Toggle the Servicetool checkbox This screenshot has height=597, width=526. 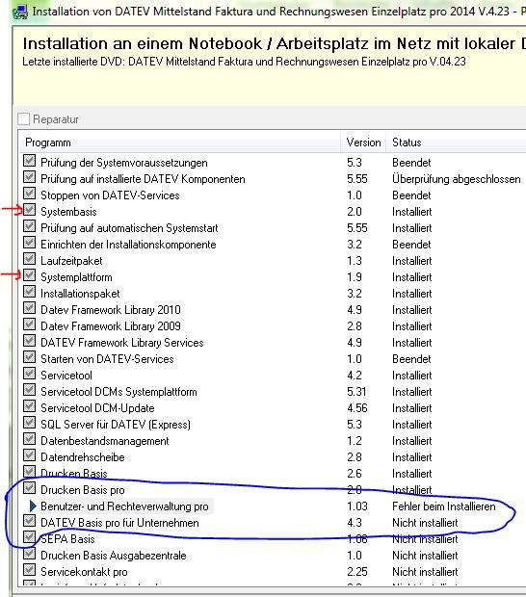pos(29,374)
